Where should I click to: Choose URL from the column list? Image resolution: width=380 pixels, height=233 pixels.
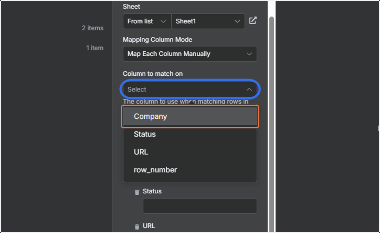pos(190,152)
